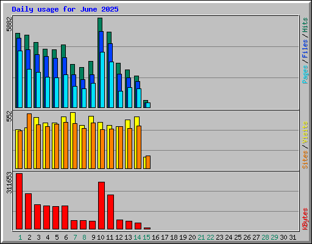Click the cyan Pages bar for day 1
The image size is (312, 244).
click(20, 79)
